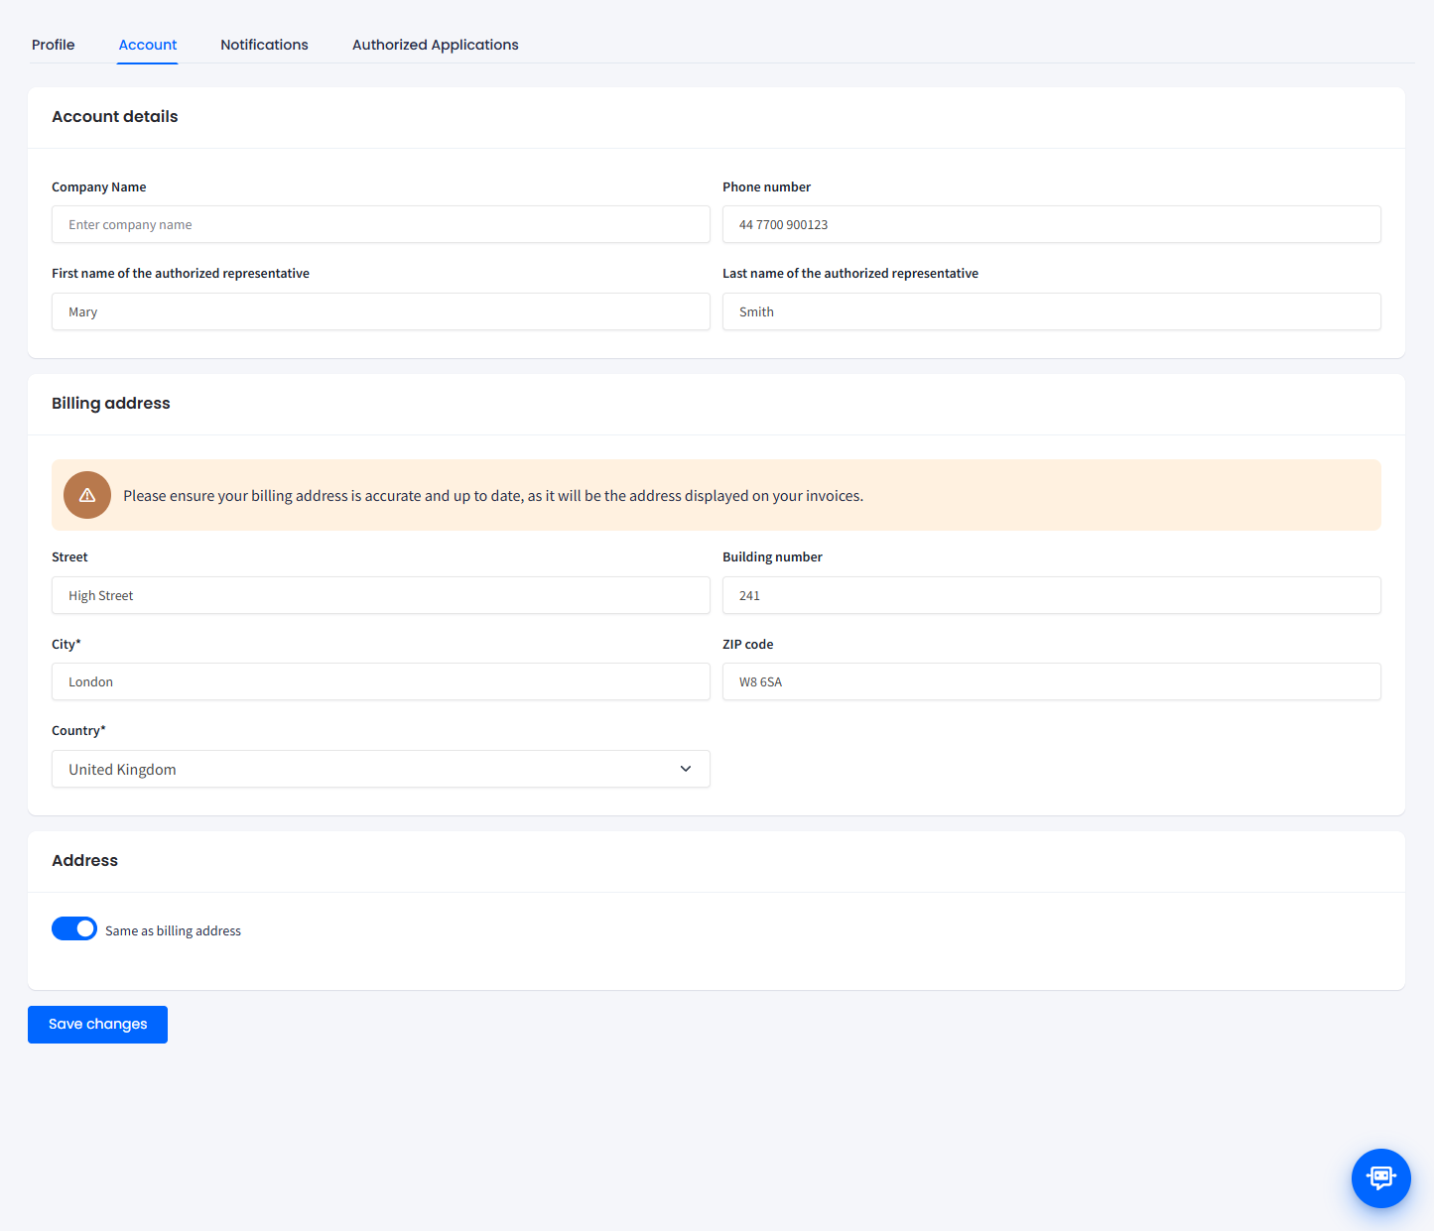Edit the representative last name field

pyautogui.click(x=1052, y=311)
